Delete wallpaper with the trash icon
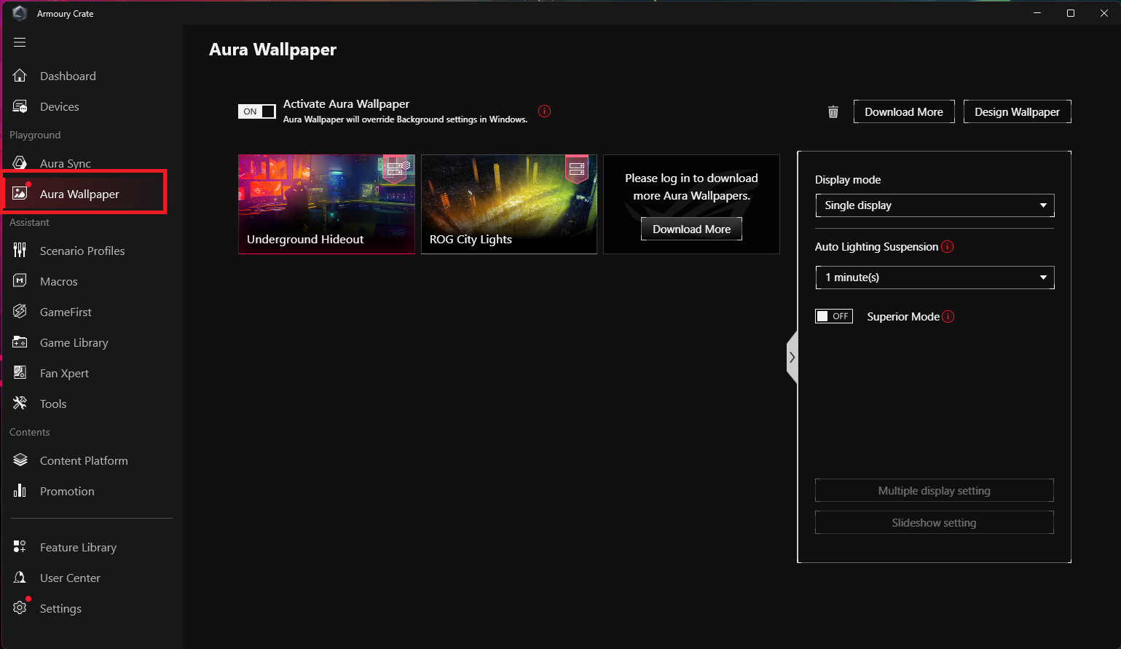 [833, 112]
